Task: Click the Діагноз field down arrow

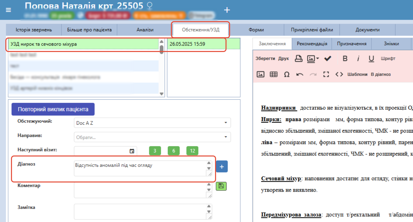Action: (209, 168)
